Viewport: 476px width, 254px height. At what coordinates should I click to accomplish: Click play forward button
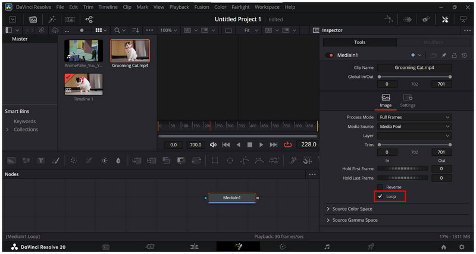coord(261,145)
